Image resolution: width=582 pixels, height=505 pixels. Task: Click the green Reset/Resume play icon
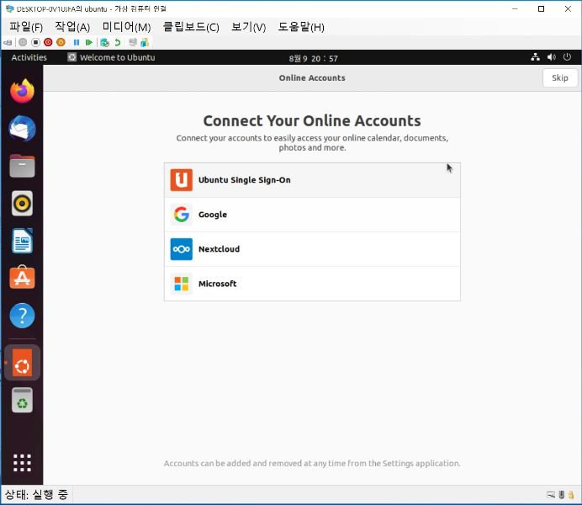(88, 42)
